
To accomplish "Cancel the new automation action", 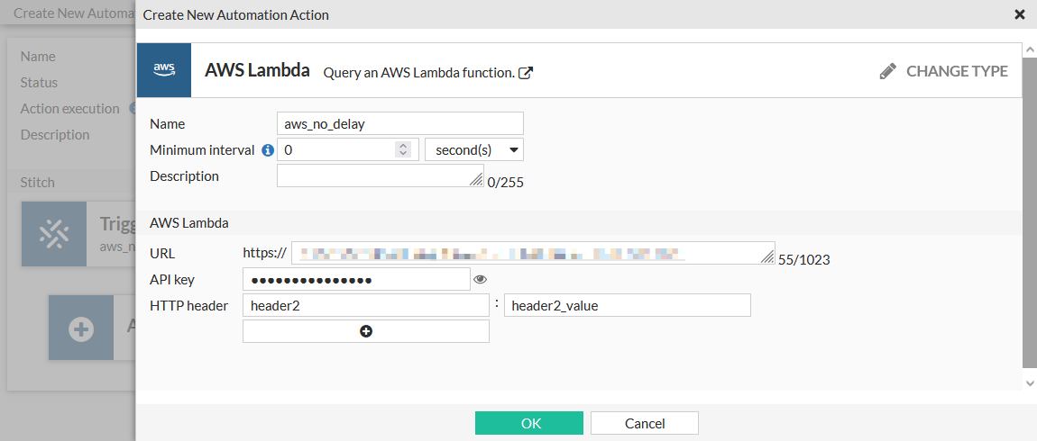I will tap(645, 423).
